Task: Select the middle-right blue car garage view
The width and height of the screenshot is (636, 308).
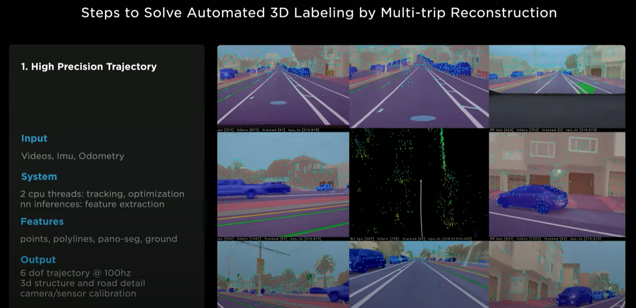Action: pos(556,186)
